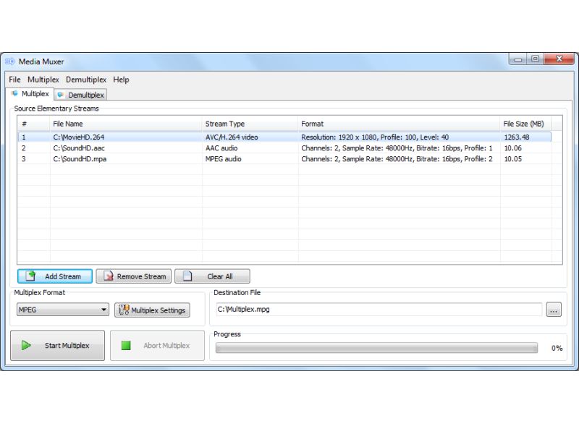Click the Add Stream button
This screenshot has height=434, width=579.
pyautogui.click(x=55, y=276)
